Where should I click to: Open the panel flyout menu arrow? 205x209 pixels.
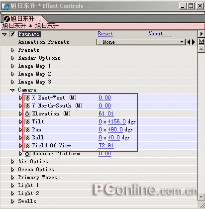pos(202,34)
